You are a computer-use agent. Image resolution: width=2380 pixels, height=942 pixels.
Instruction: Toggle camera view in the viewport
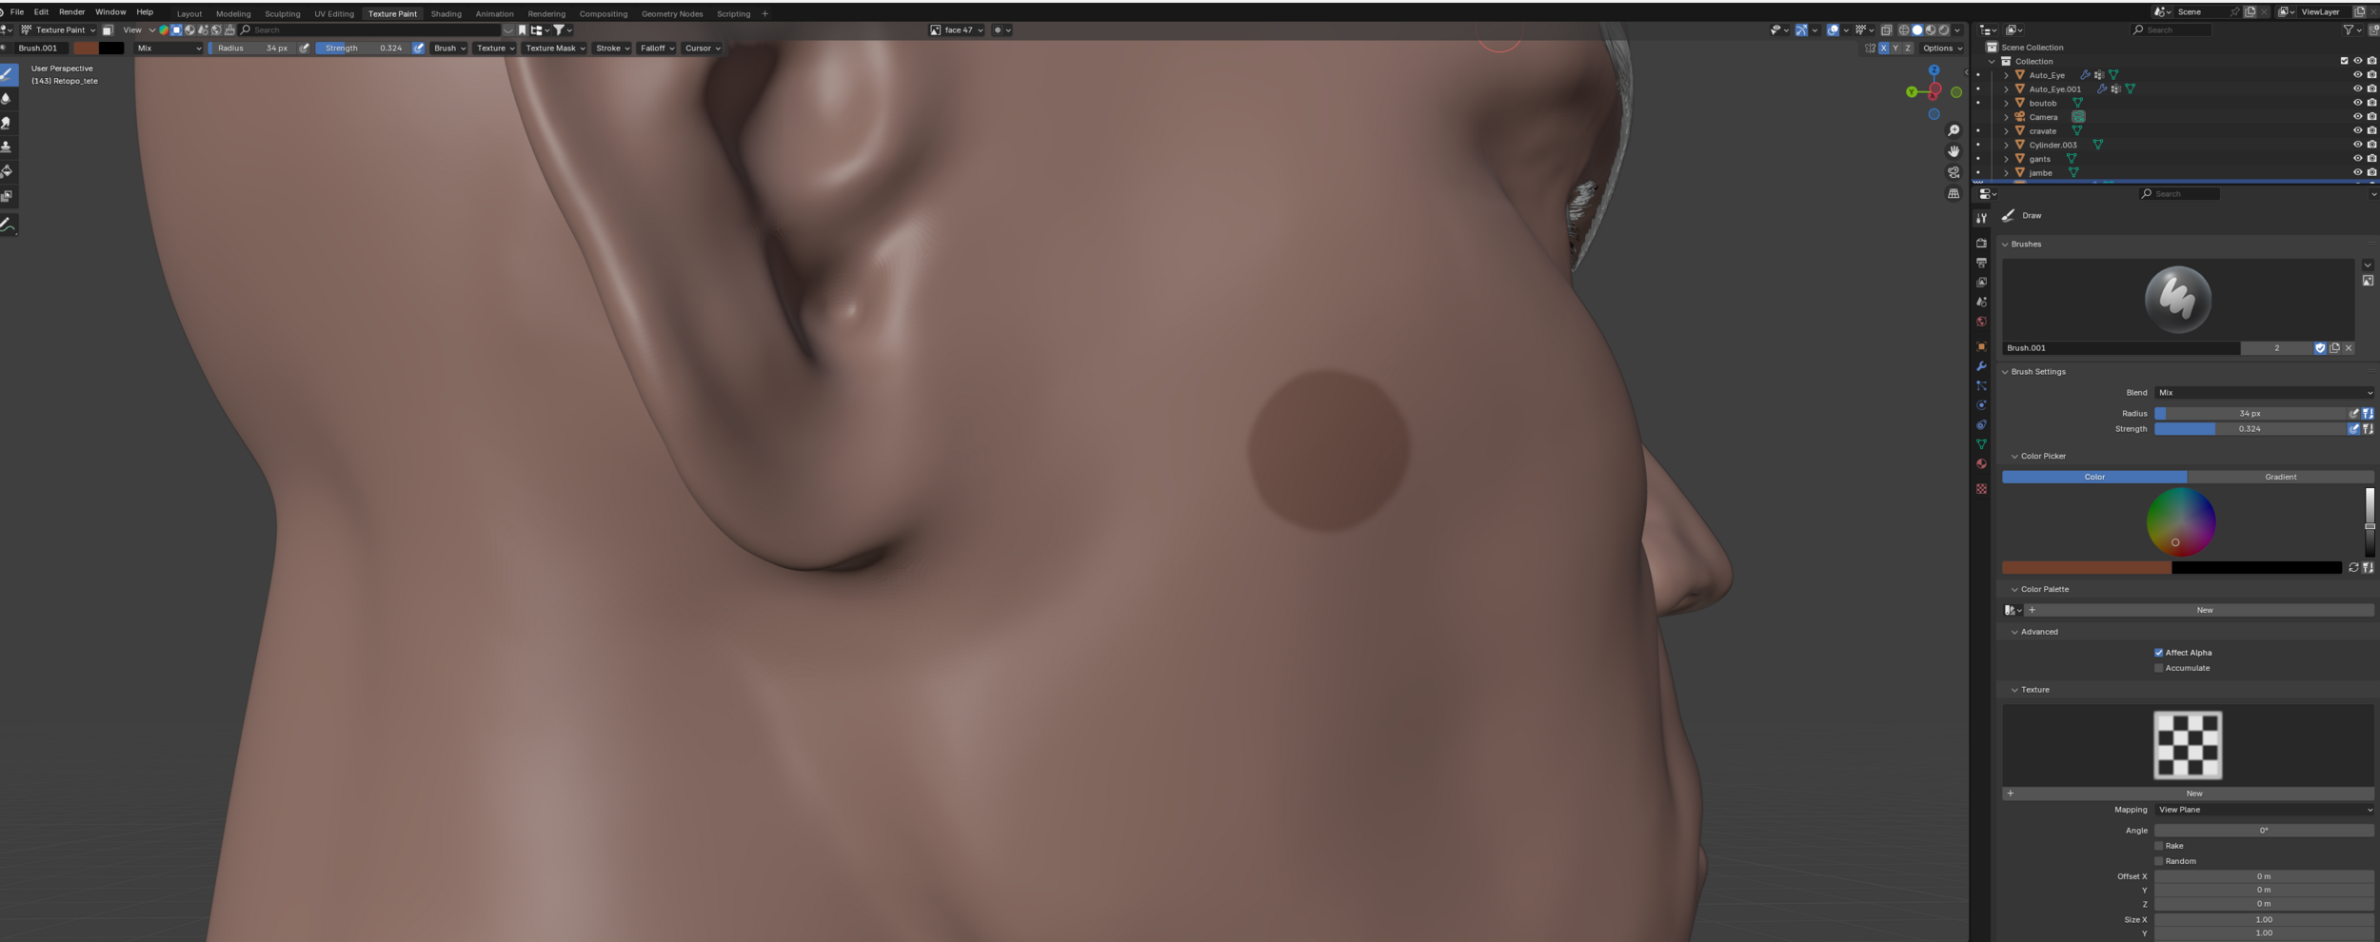pos(1954,172)
